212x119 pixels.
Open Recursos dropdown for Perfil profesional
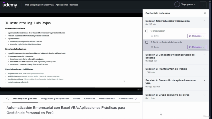tap(197, 47)
